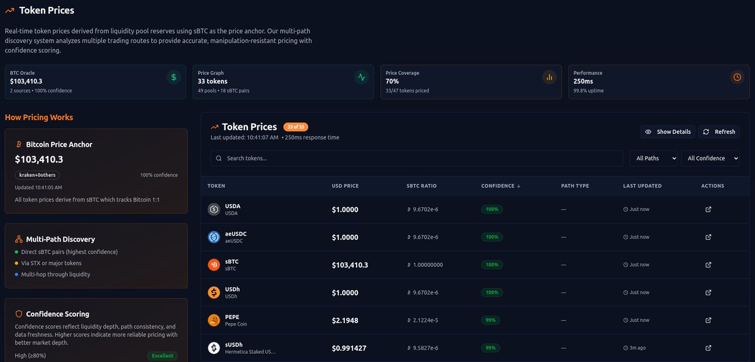Click the kraken+0others source badge
The height and width of the screenshot is (362, 755).
point(37,175)
